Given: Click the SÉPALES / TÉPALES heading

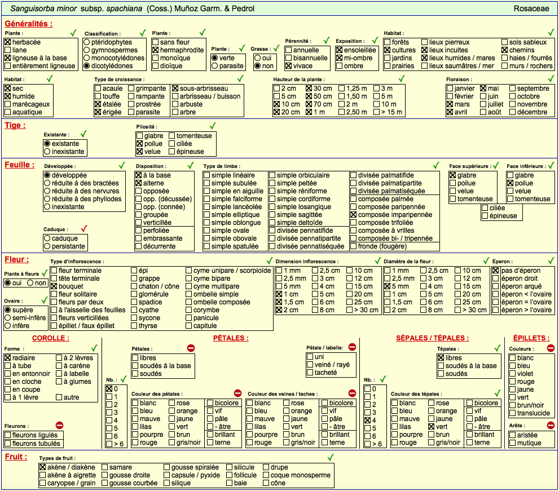Looking at the screenshot, I should [433, 338].
